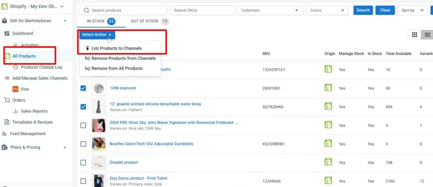Image resolution: width=433 pixels, height=187 pixels.
Task: Click the Clear filters button
Action: (385, 10)
